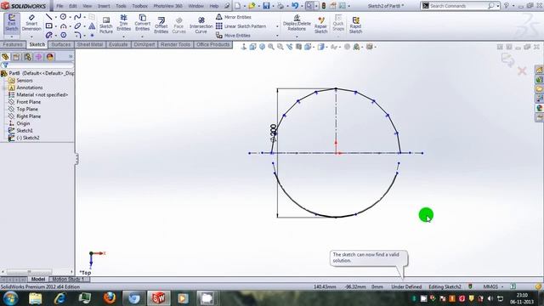Click the Move Entities command
544x306 pixels.
[x=233, y=36]
